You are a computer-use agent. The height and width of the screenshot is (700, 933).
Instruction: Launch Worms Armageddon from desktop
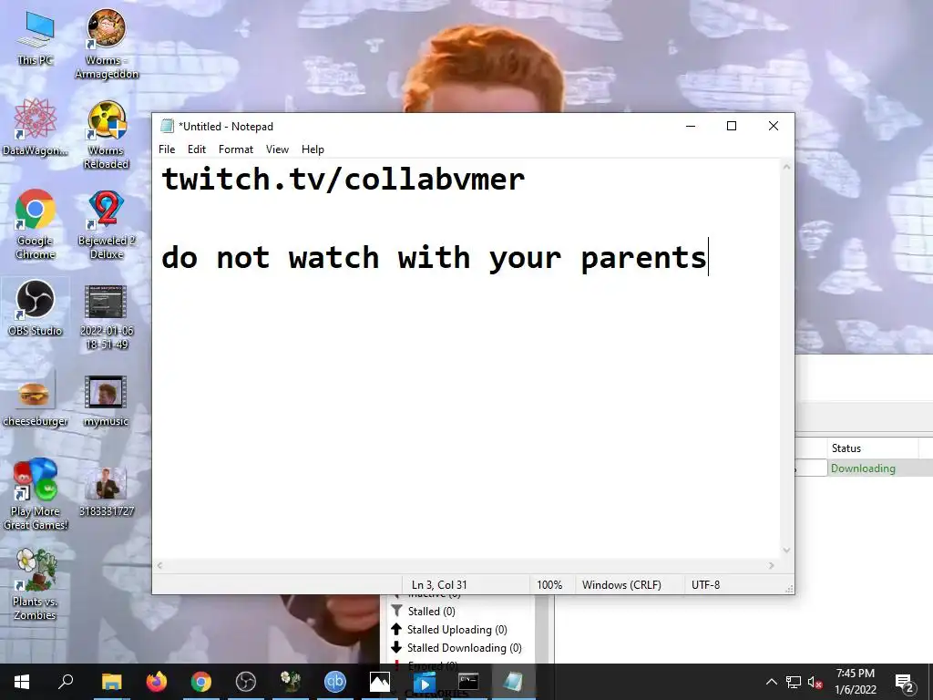(107, 45)
